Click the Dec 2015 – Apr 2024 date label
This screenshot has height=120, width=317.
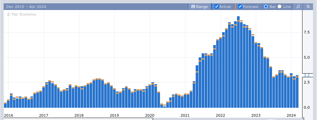click(26, 7)
